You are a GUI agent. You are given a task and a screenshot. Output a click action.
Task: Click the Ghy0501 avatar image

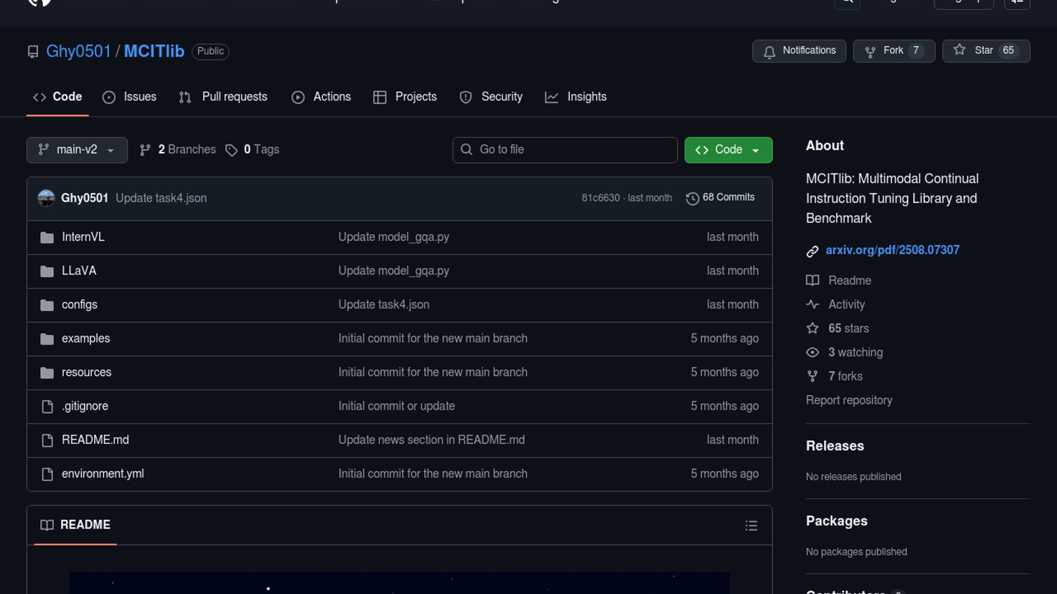pyautogui.click(x=46, y=198)
